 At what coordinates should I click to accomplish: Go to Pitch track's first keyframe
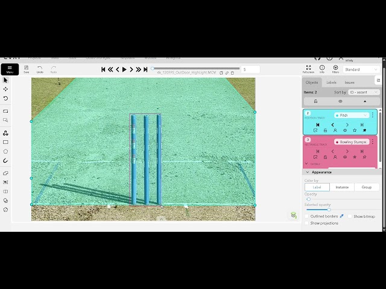(318, 125)
